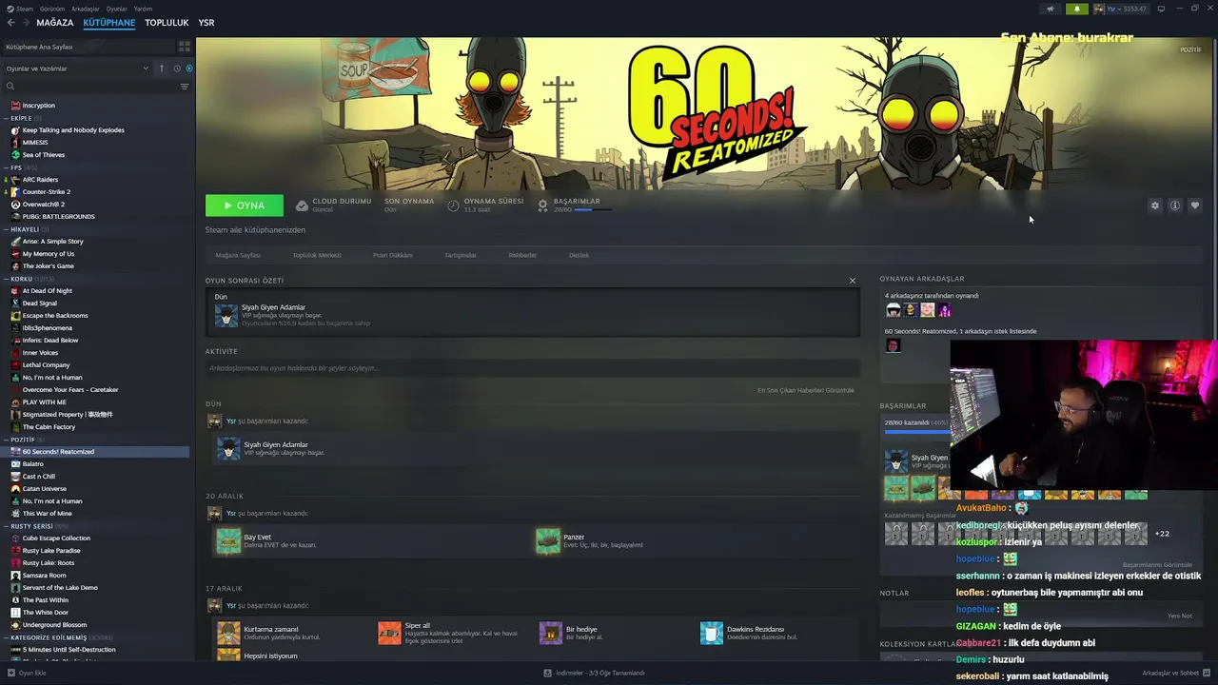Click the Bay Evet achievement icon
Image resolution: width=1218 pixels, height=685 pixels.
228,541
